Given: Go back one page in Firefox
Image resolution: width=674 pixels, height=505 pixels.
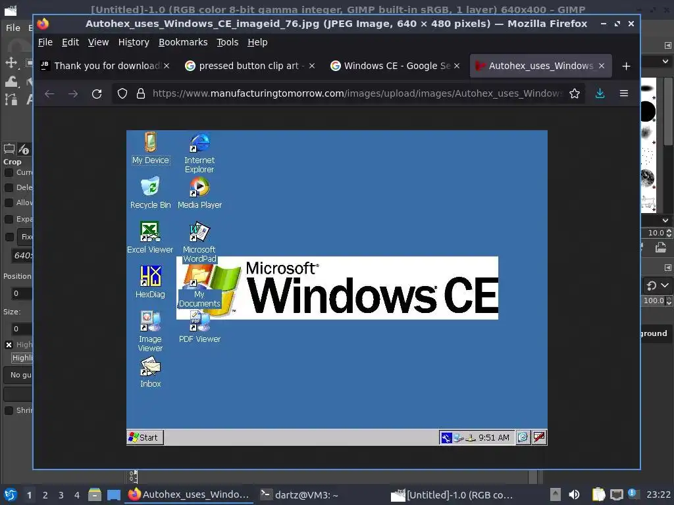Looking at the screenshot, I should pyautogui.click(x=49, y=93).
